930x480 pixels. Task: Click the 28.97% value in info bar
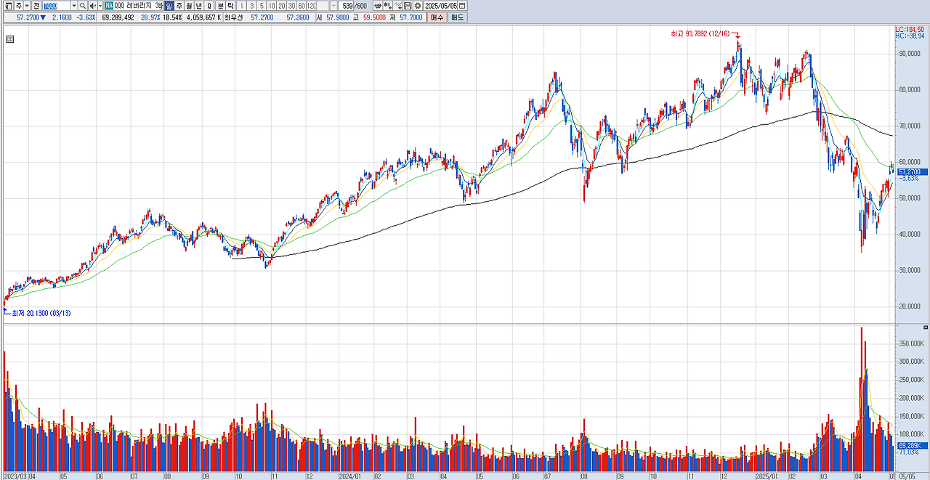point(150,17)
